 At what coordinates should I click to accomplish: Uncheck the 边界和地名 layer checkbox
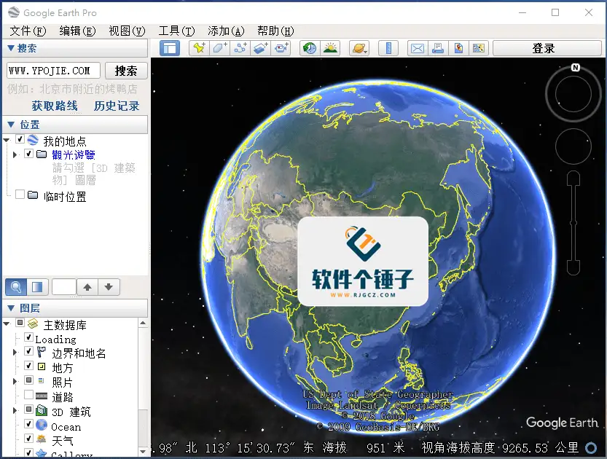pos(28,351)
